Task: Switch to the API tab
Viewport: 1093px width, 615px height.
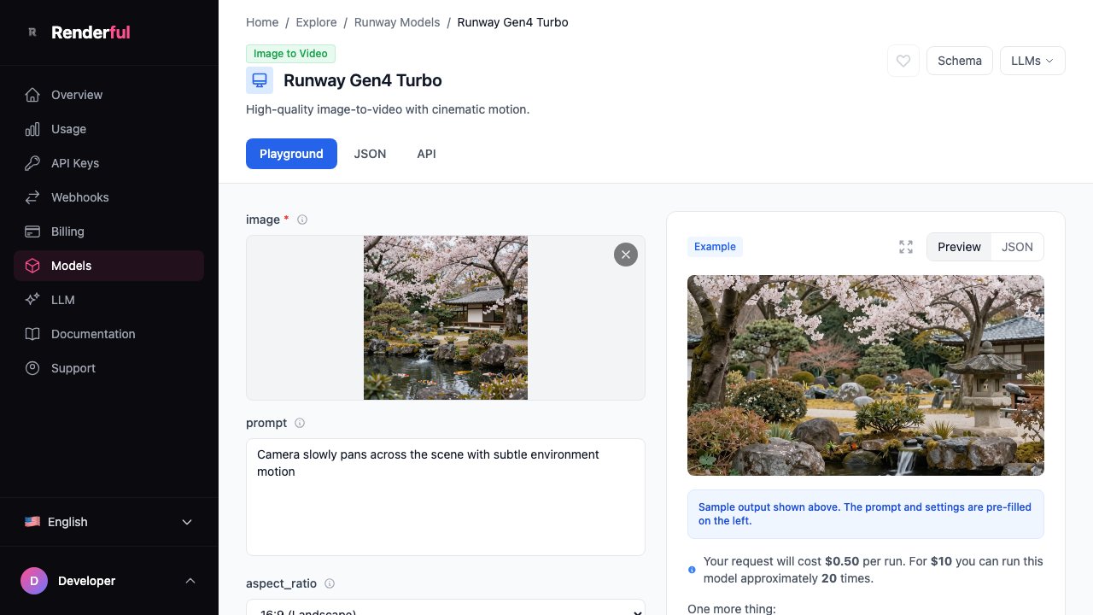Action: [x=426, y=154]
